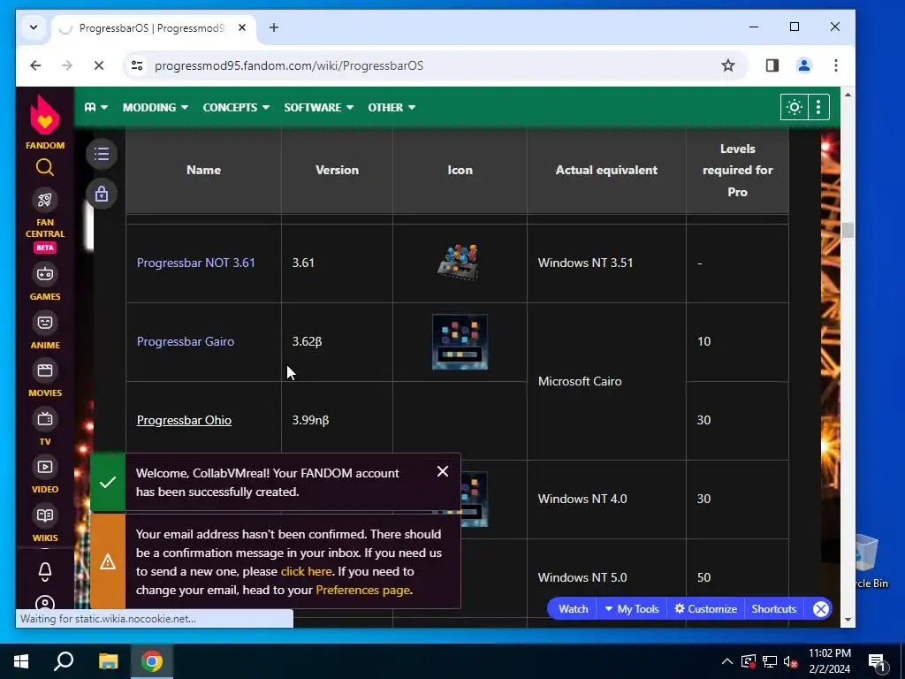The width and height of the screenshot is (905, 679).
Task: Switch to the ProgressbarOS tab
Action: 152,27
